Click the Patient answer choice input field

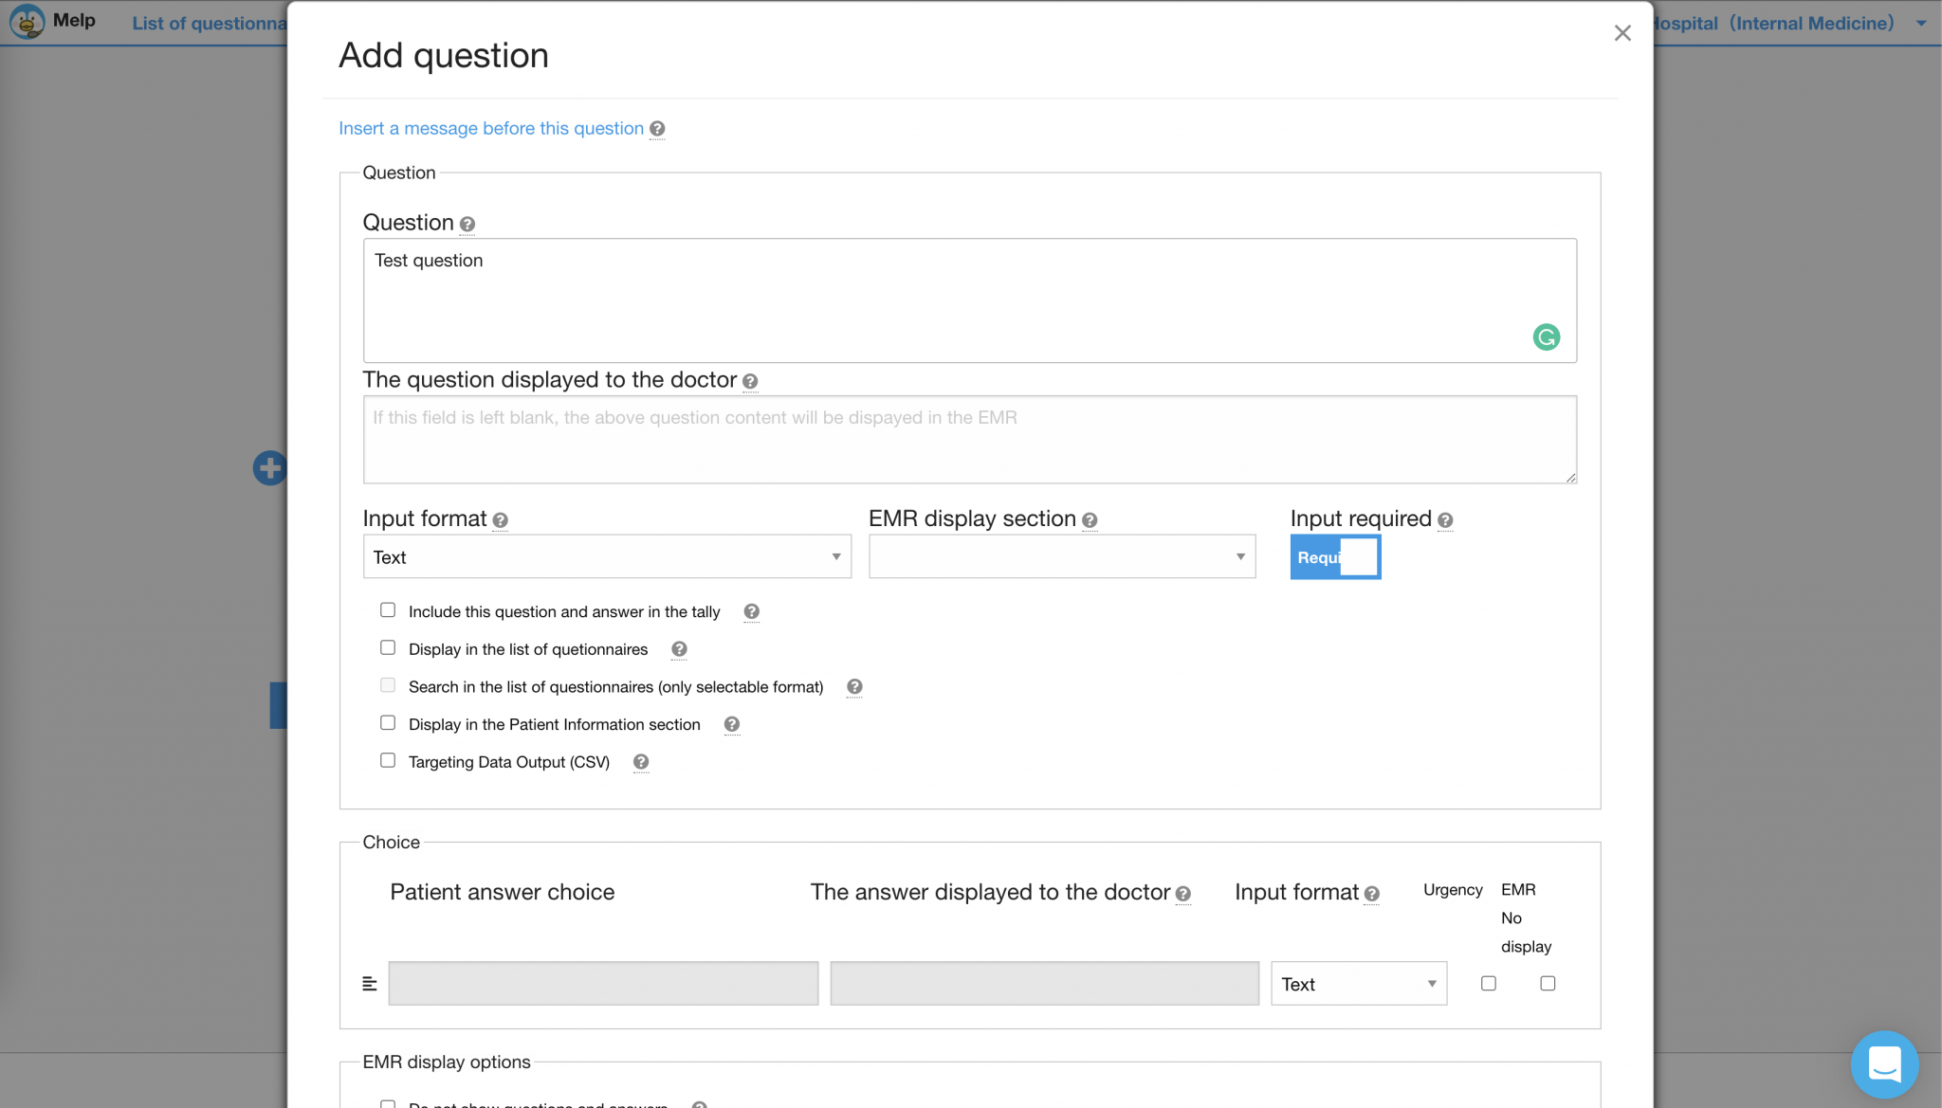point(603,984)
